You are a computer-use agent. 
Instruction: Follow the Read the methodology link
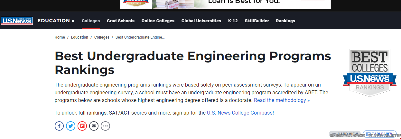click(x=282, y=100)
